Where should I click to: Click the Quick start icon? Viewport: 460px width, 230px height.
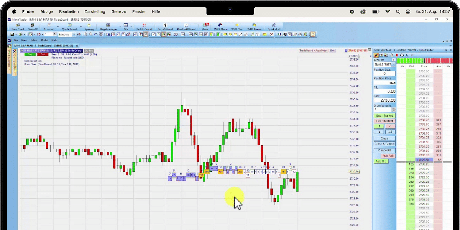(x=274, y=25)
